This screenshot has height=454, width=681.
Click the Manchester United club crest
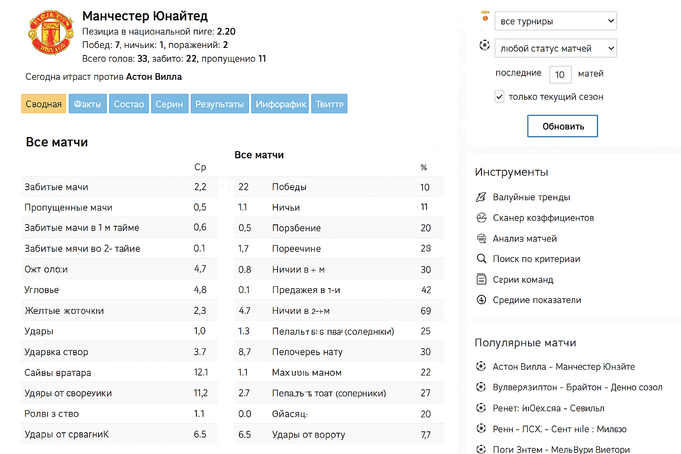point(51,32)
